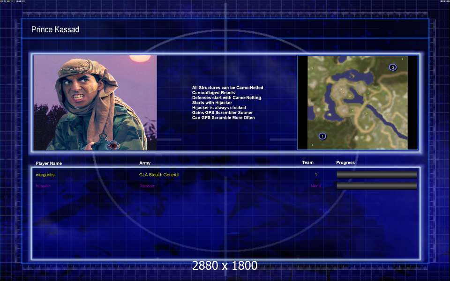Click the Gains GPS Scrambler Sooner line

tap(222, 113)
